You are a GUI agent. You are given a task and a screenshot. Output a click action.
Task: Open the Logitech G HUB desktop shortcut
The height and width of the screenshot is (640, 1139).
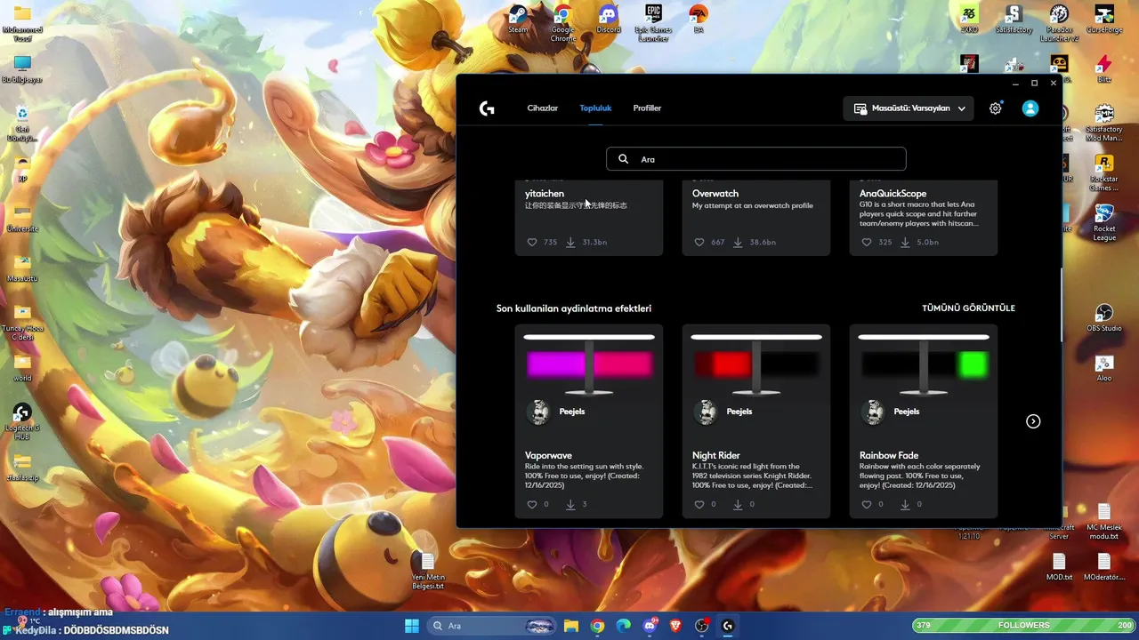22,421
